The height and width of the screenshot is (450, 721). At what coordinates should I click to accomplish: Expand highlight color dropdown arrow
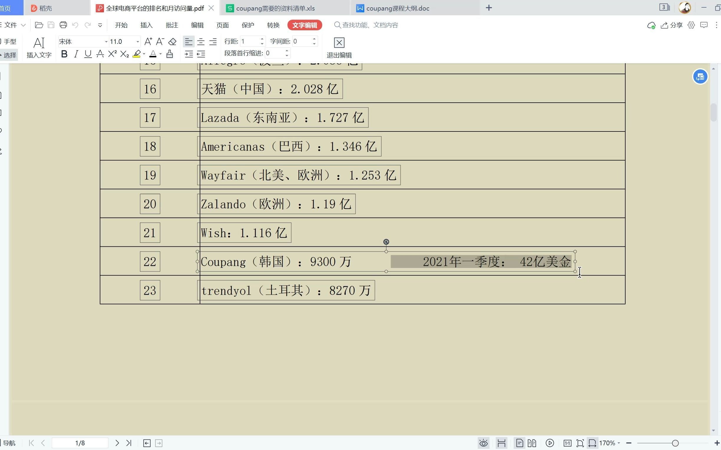tap(144, 54)
